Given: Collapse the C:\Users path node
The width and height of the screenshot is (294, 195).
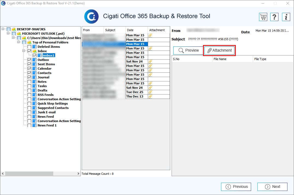Looking at the screenshot, I should tap(13, 37).
